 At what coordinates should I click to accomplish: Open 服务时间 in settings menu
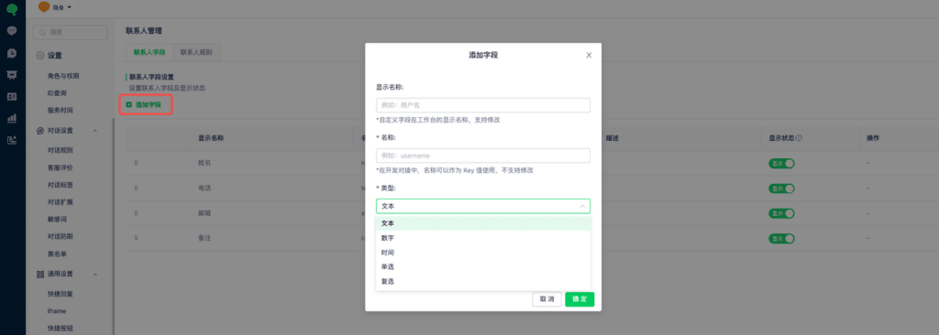(x=60, y=110)
